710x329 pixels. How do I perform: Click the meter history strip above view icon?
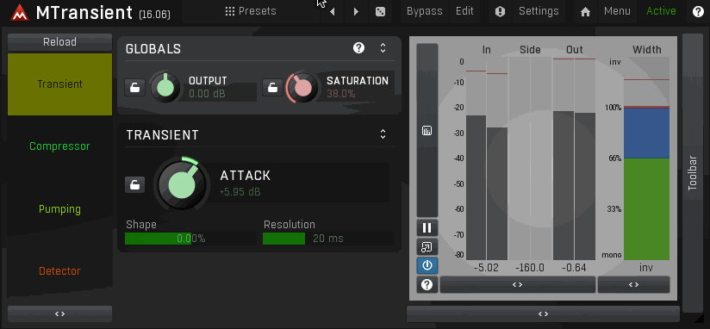[x=427, y=84]
